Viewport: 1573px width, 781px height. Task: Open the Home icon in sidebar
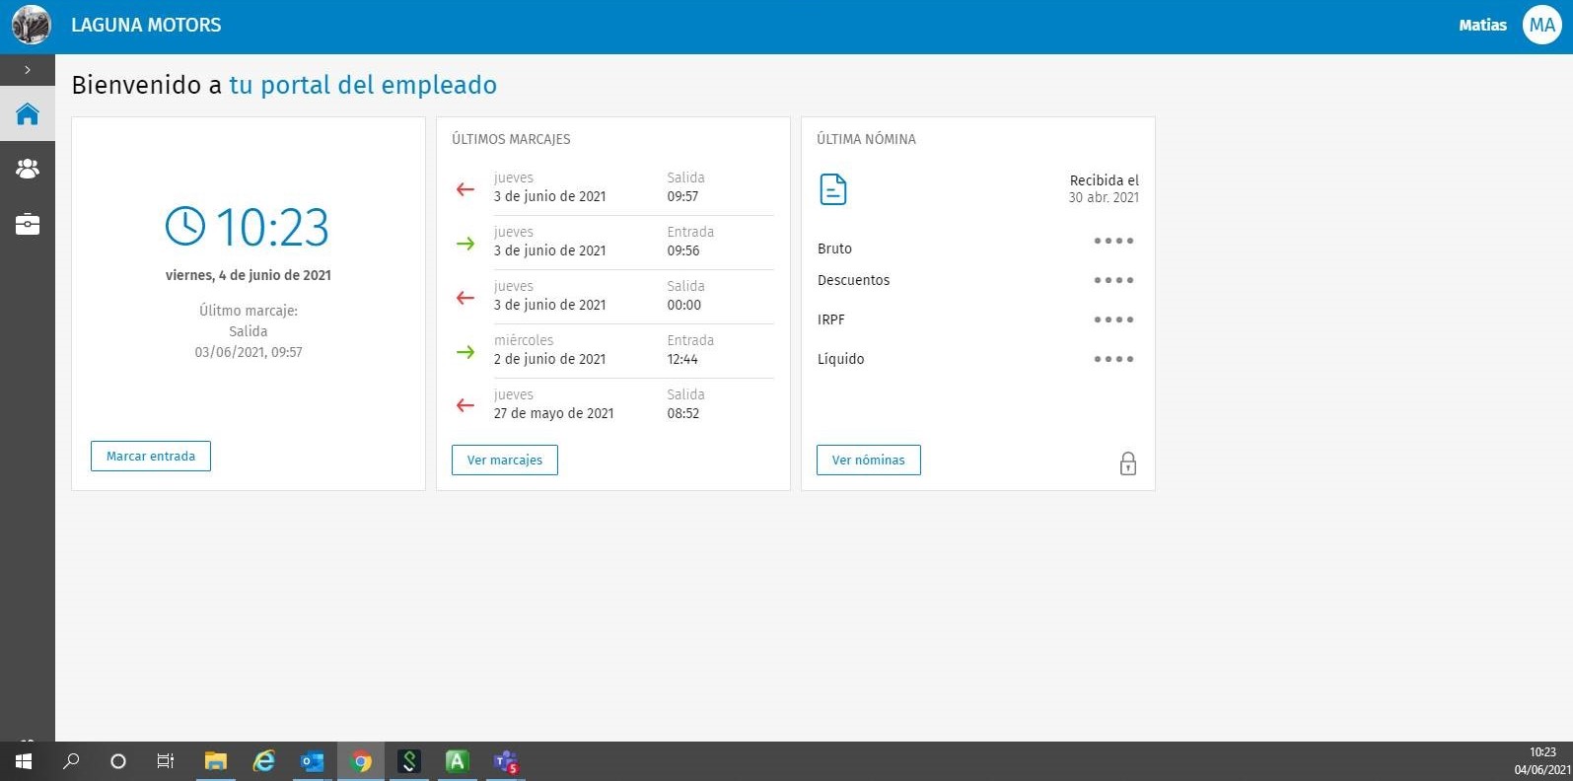pos(28,114)
